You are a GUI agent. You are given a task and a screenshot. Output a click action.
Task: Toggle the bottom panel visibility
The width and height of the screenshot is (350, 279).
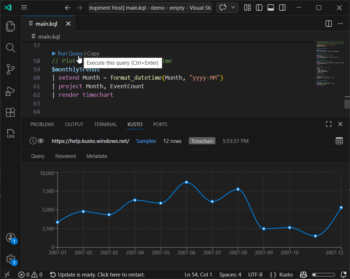(270, 7)
